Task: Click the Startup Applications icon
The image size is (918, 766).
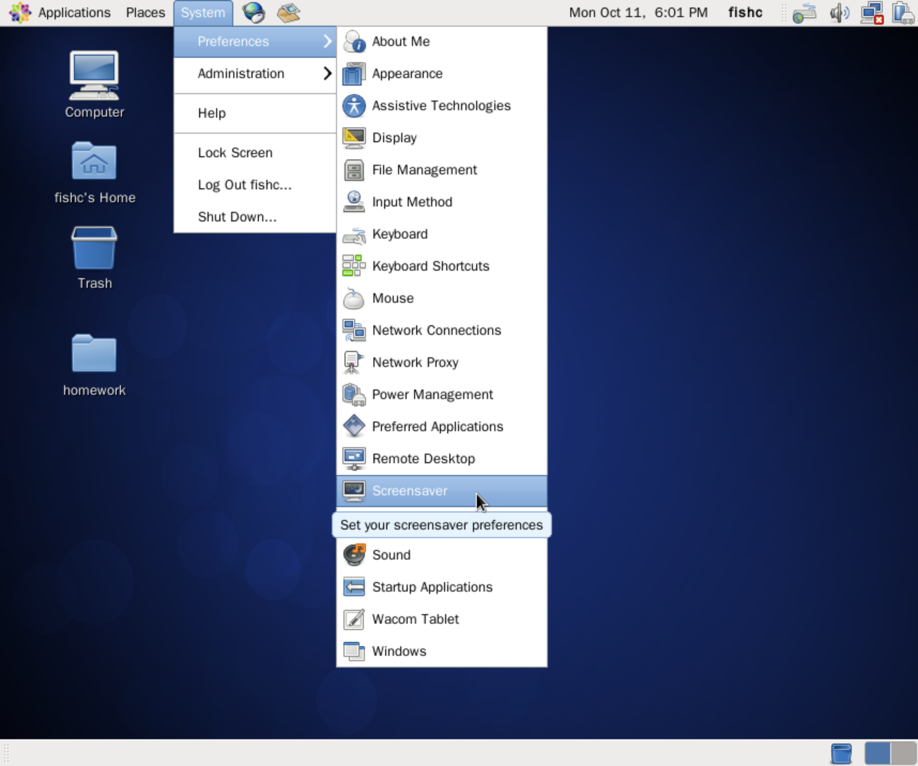Action: point(354,587)
